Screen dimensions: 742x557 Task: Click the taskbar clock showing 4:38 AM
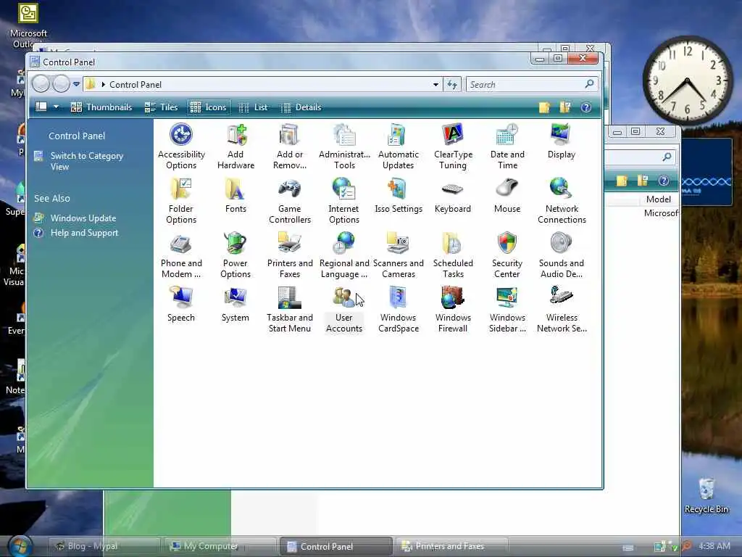click(714, 546)
